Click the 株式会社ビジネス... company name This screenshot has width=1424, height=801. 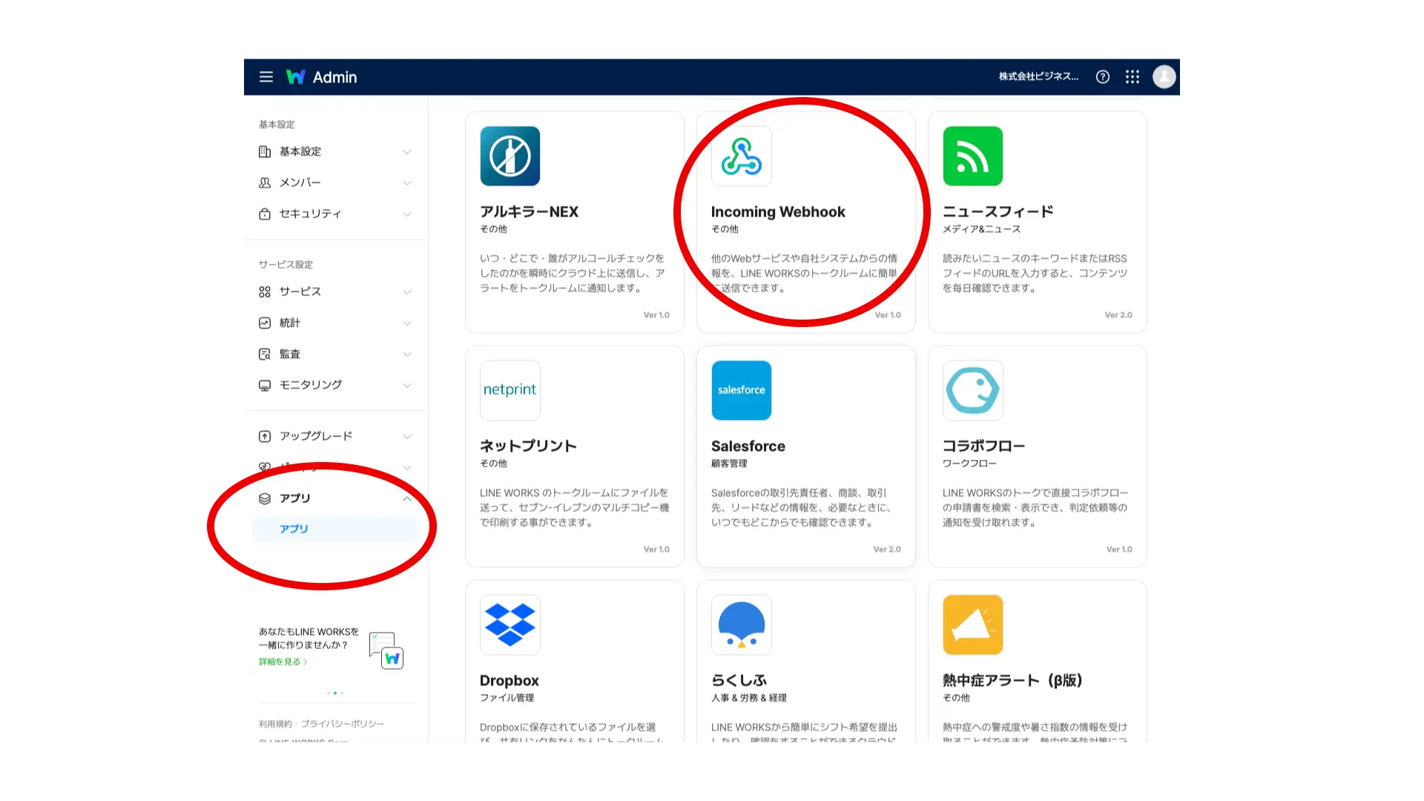(x=1038, y=76)
